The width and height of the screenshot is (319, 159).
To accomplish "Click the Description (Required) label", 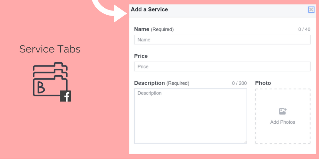I will click(161, 83).
